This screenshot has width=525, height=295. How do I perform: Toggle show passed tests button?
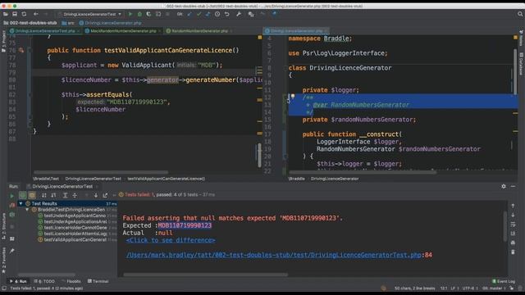pyautogui.click(x=22, y=195)
